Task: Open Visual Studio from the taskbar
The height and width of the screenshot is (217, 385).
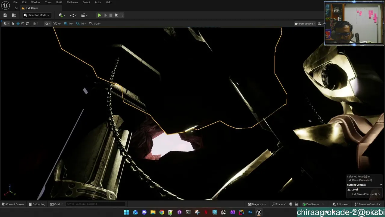Action: tap(232, 212)
